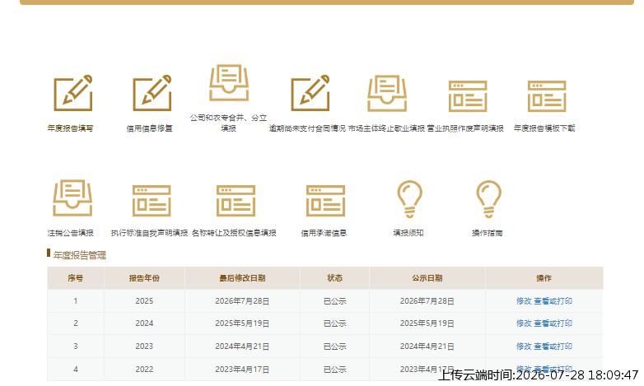Open the 注销公告填报 tray icon
Screen dimensions: 644x386
point(72,198)
